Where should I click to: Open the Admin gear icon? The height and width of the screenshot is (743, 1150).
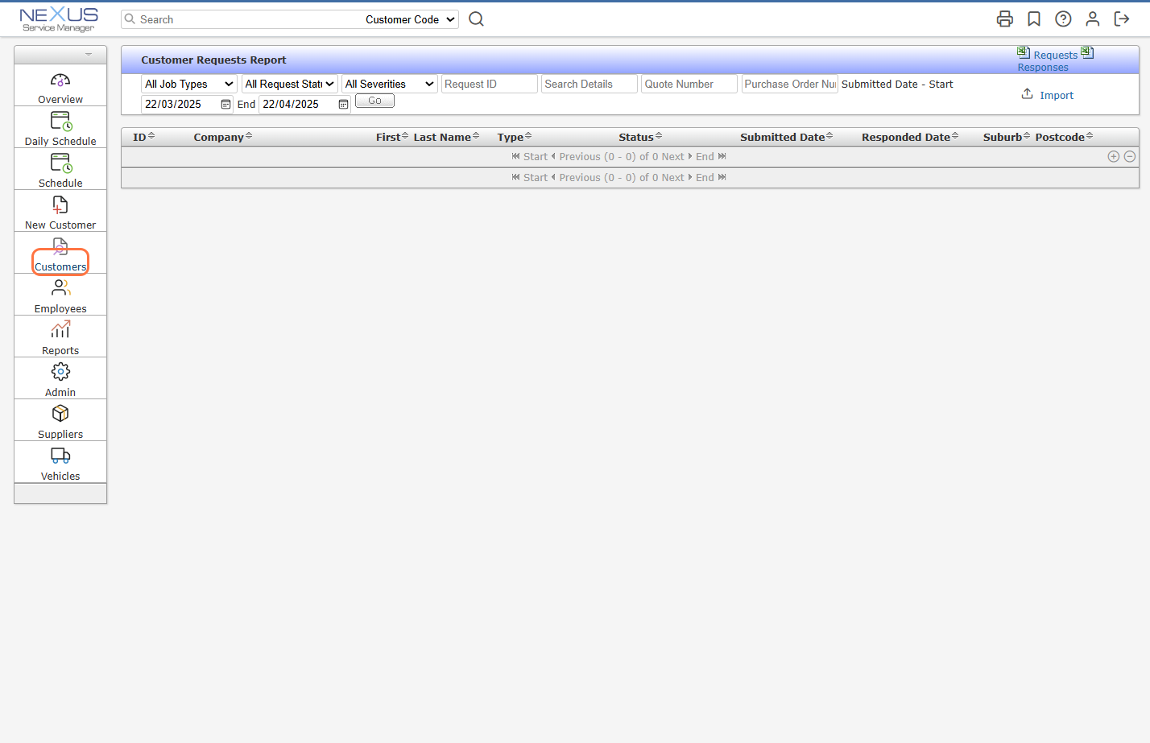[x=60, y=371]
